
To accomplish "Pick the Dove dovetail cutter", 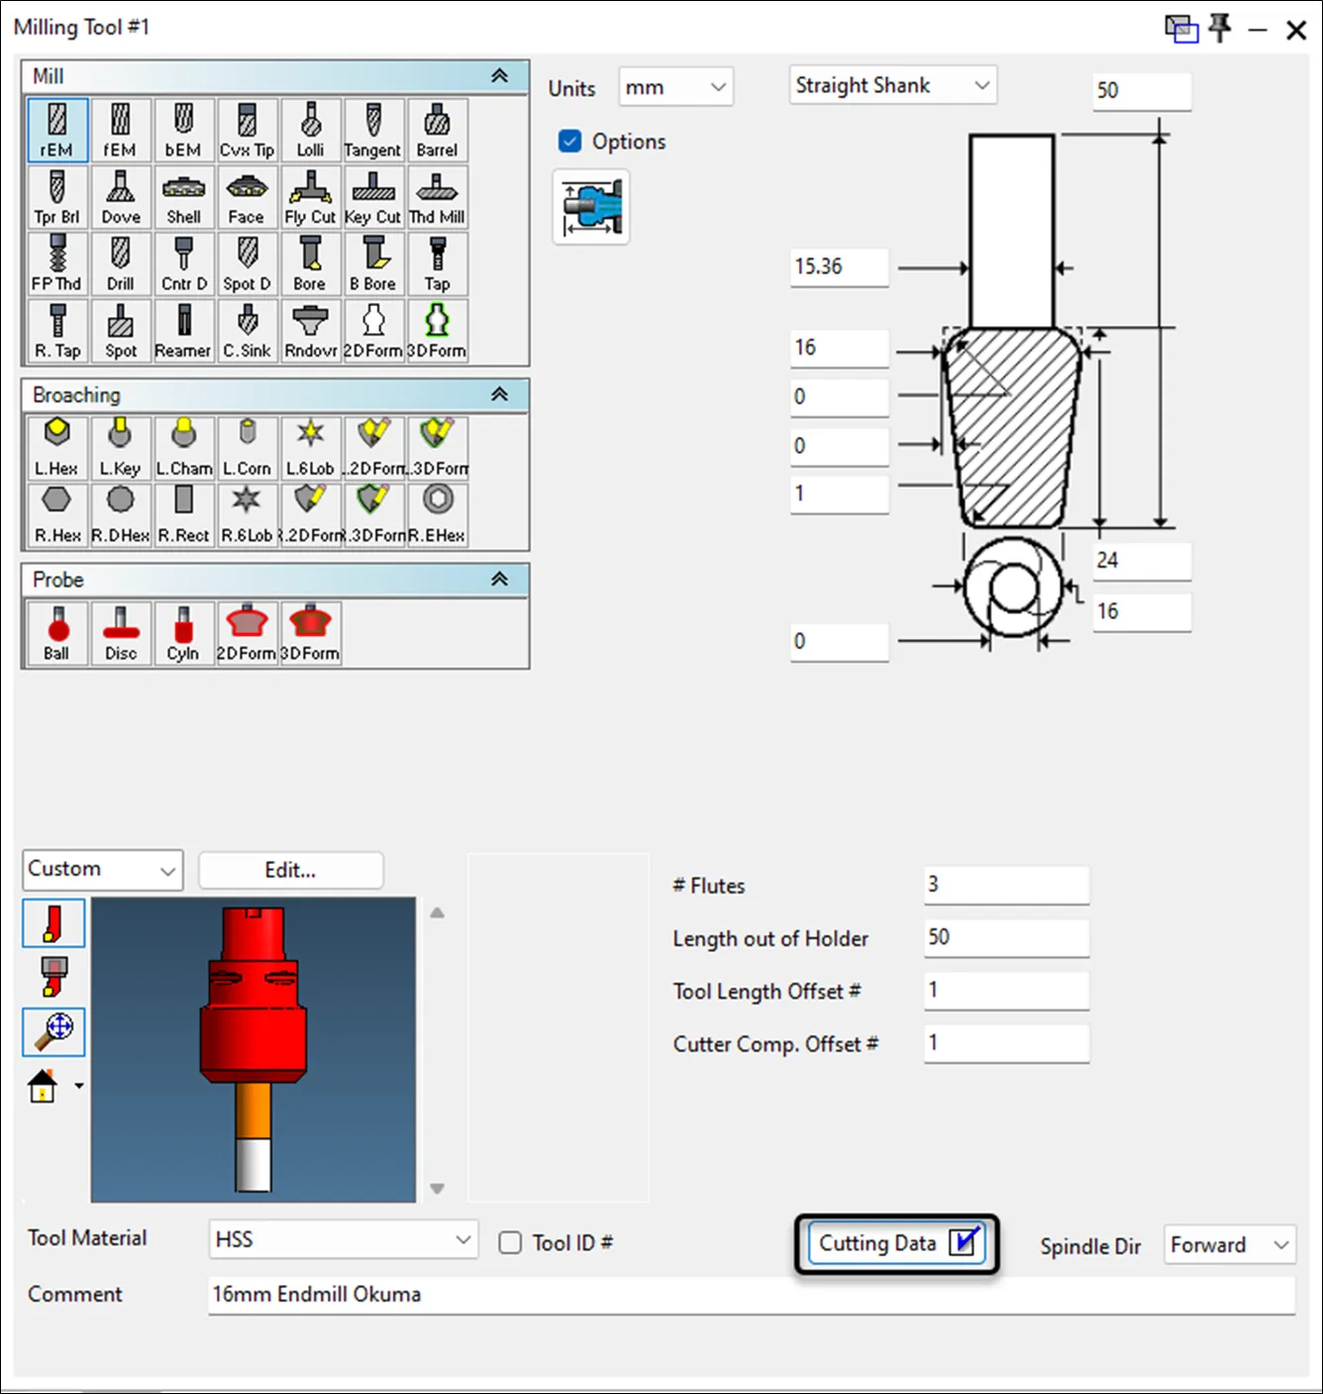I will click(120, 196).
